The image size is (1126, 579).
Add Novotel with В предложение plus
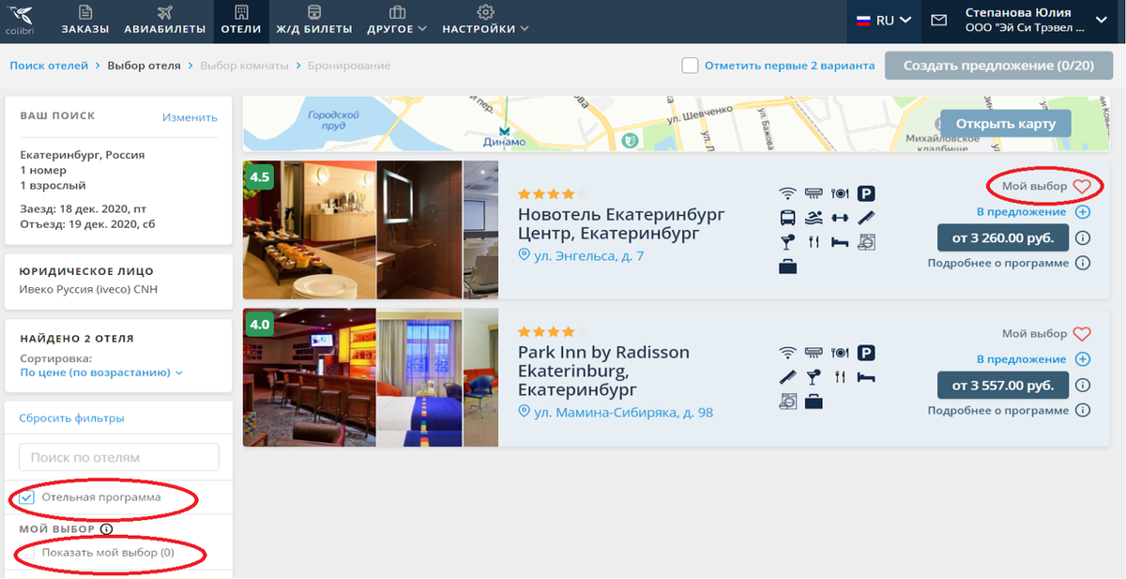point(1083,212)
